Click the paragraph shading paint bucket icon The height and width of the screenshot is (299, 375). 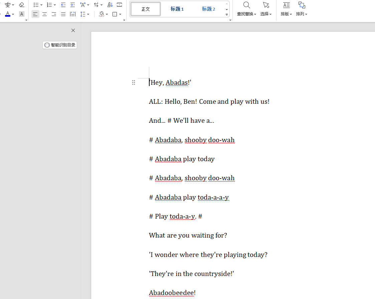coord(102,14)
